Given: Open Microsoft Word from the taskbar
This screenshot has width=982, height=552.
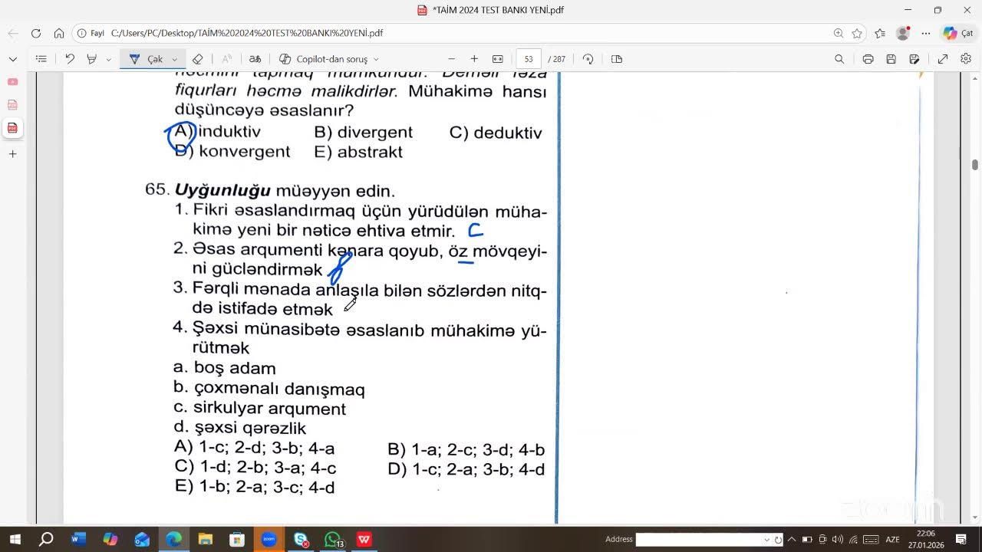Looking at the screenshot, I should (x=78, y=539).
